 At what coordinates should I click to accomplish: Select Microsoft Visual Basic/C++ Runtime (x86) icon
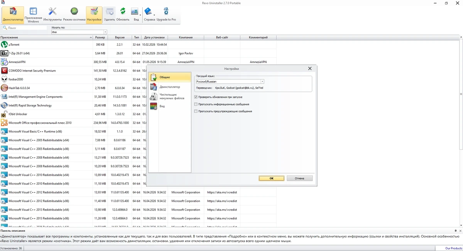tap(4, 131)
